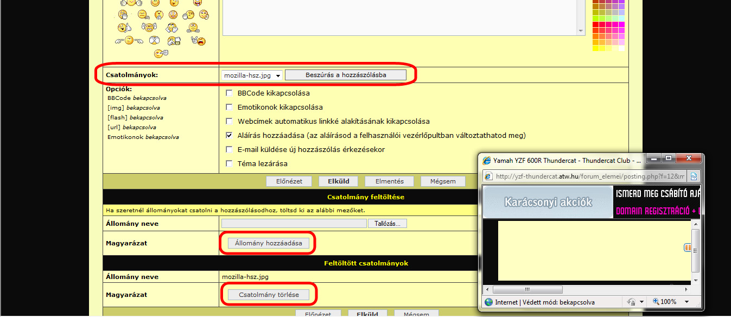
Task: Submit with the upper Elküld button
Action: pos(338,181)
